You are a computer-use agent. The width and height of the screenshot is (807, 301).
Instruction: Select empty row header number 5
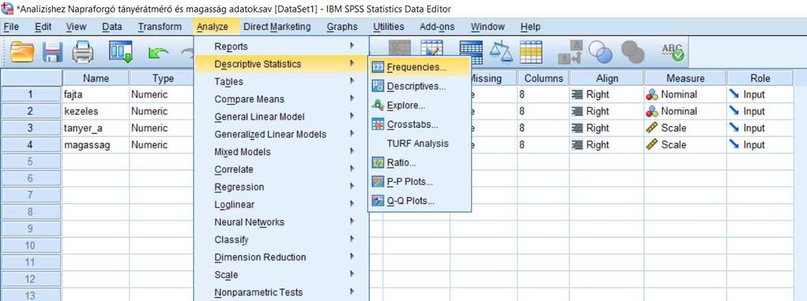(x=31, y=162)
